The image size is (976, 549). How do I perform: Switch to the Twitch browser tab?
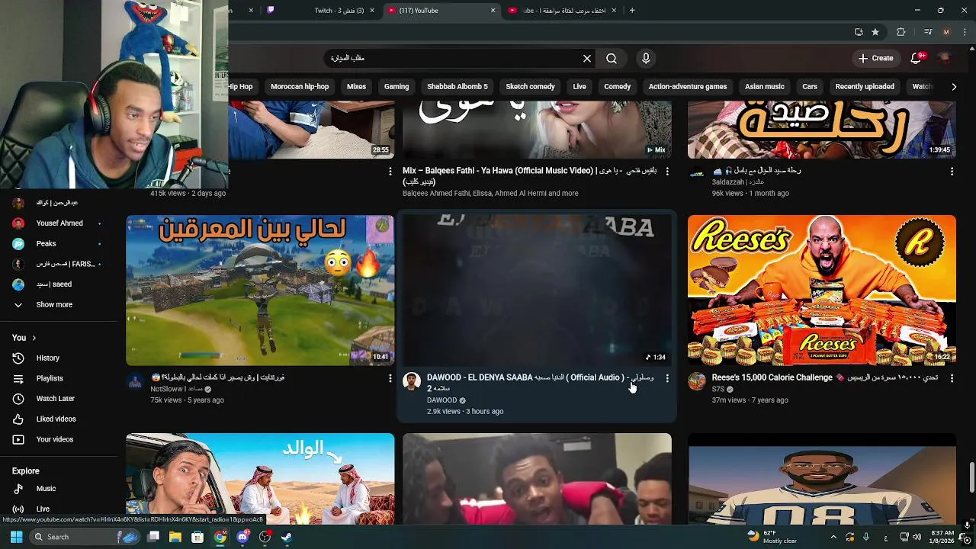pos(320,11)
